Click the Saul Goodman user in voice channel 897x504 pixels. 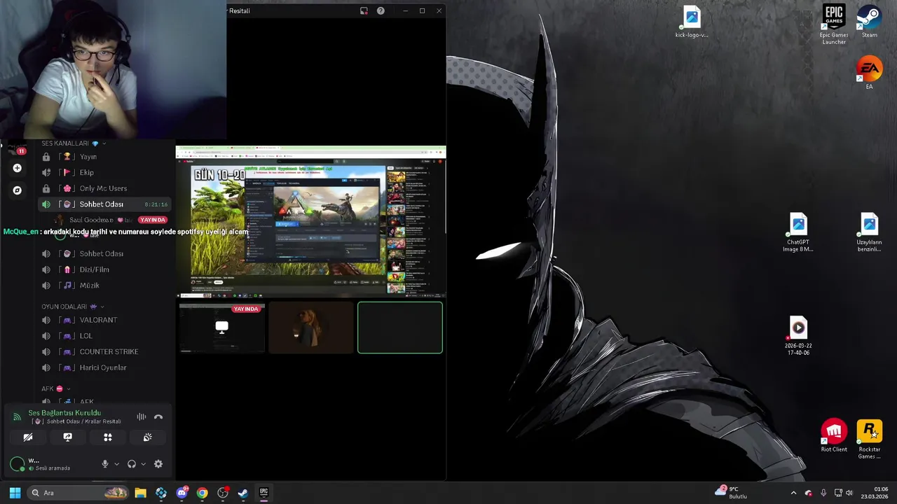91,220
